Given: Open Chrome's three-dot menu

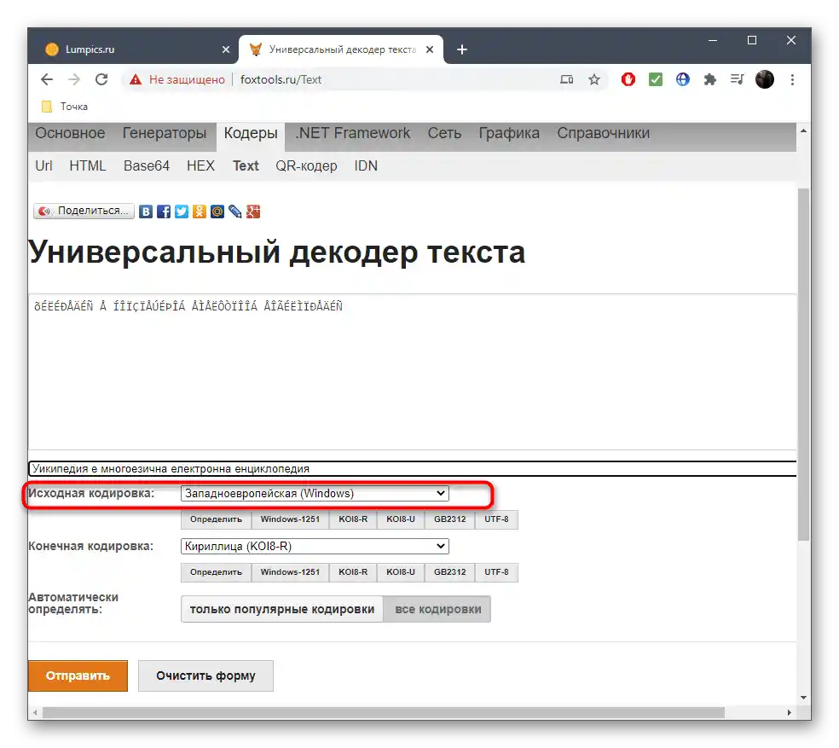Looking at the screenshot, I should click(x=792, y=80).
